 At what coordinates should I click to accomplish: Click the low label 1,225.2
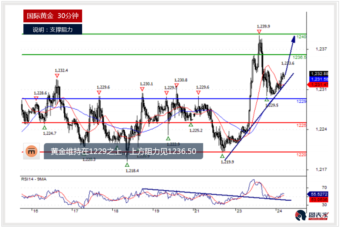(x=196, y=130)
